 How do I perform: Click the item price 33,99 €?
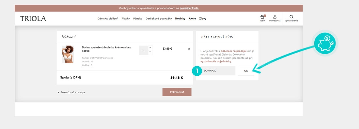point(167,48)
